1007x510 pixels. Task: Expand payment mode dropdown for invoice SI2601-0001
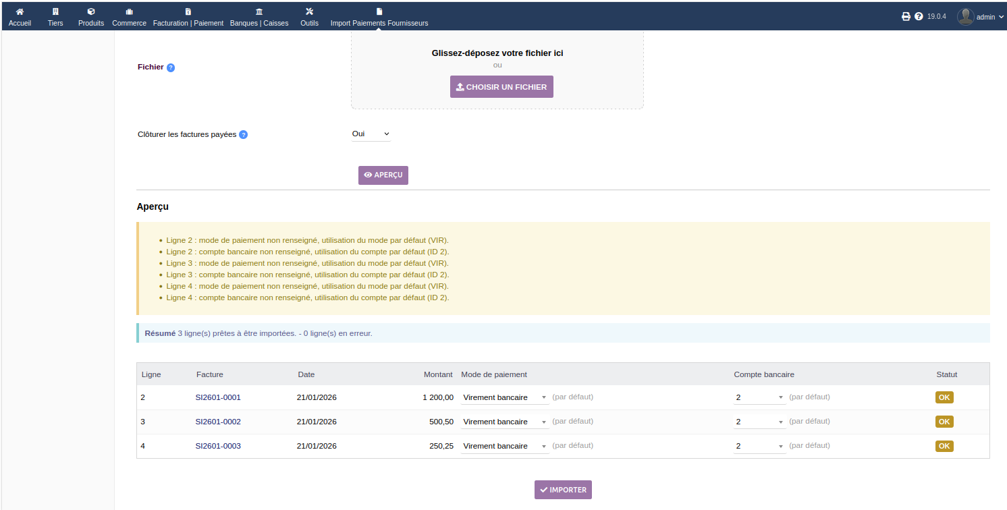point(504,398)
